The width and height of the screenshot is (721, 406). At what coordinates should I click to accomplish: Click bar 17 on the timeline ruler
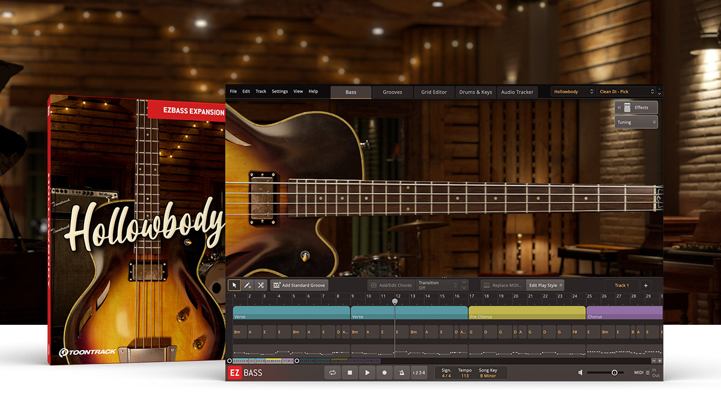point(472,297)
